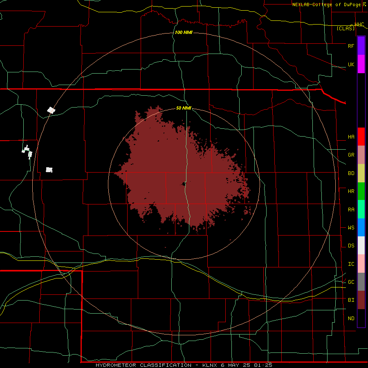The image size is (368, 368).
Task: Click the NEXLAB-College of DuPage title text
Action: click(x=327, y=4)
